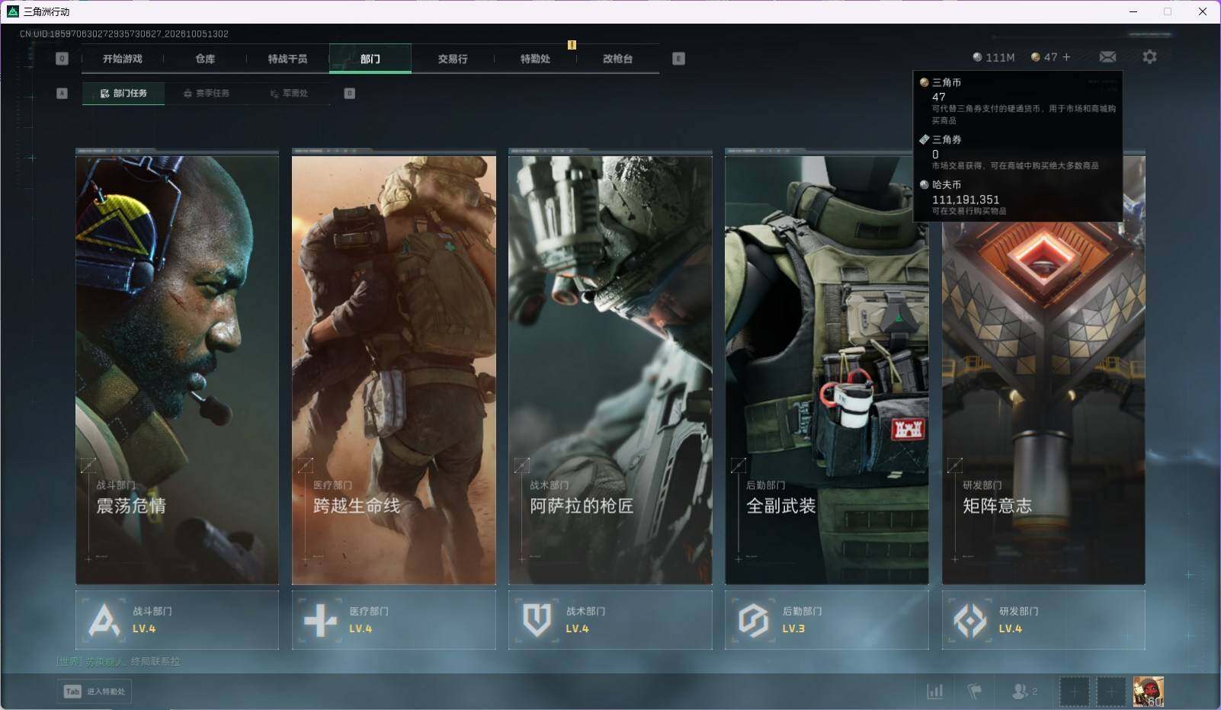Open the 军需处 sub-tab
The width and height of the screenshot is (1221, 710).
pyautogui.click(x=289, y=93)
